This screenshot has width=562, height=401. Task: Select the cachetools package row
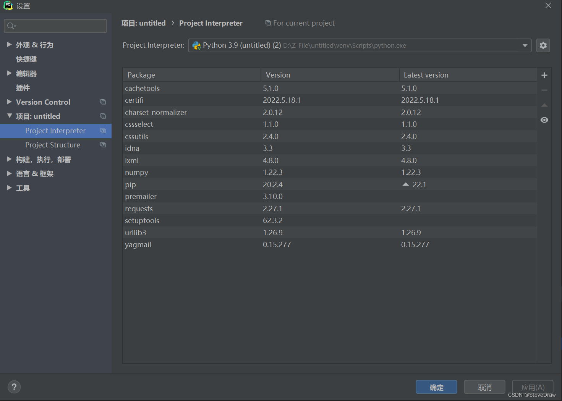pyautogui.click(x=330, y=88)
